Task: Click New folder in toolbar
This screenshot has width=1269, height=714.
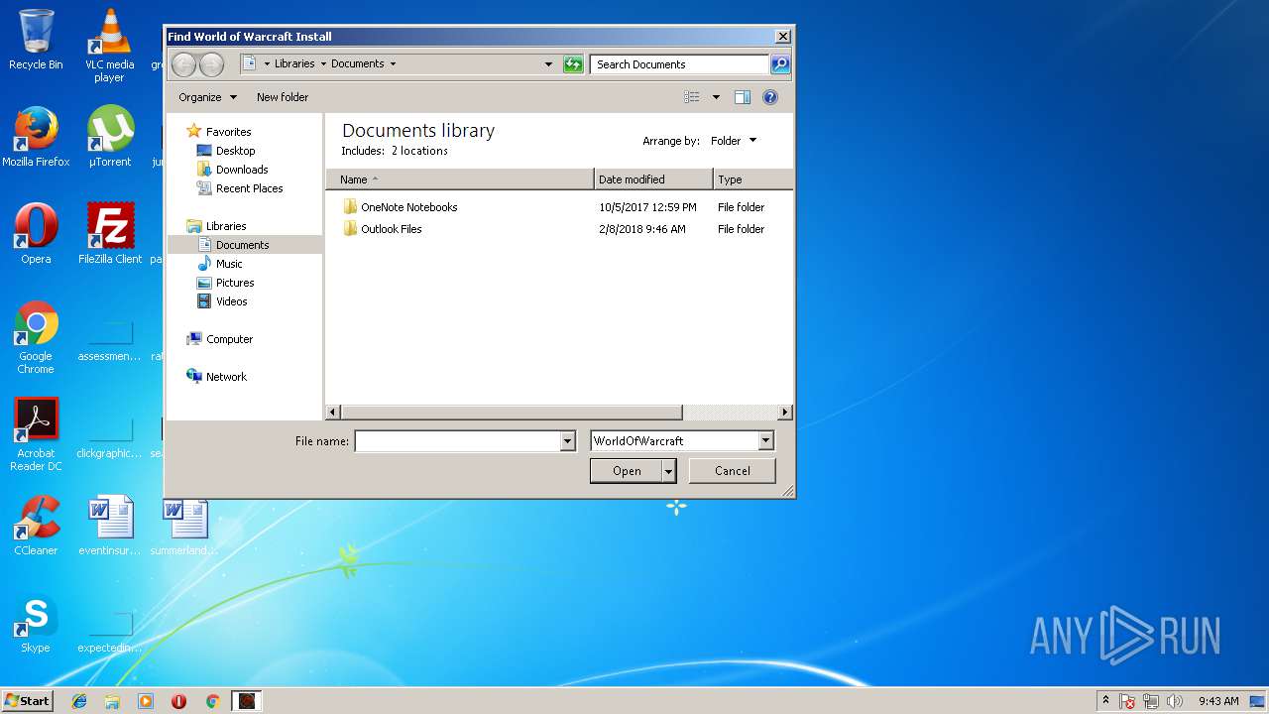Action: tap(283, 97)
